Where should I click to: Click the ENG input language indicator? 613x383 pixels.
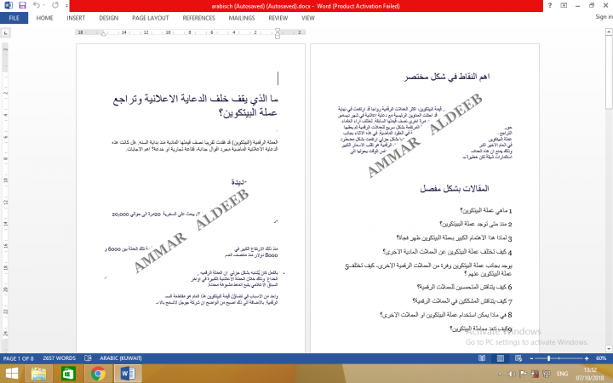pos(562,374)
